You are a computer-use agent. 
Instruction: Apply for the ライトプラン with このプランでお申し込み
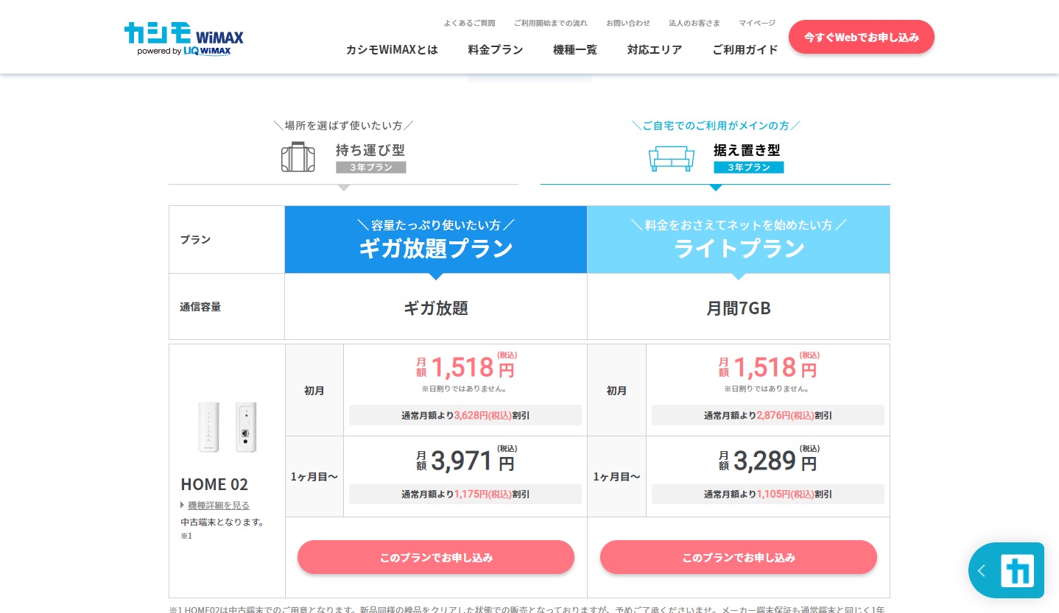point(738,557)
